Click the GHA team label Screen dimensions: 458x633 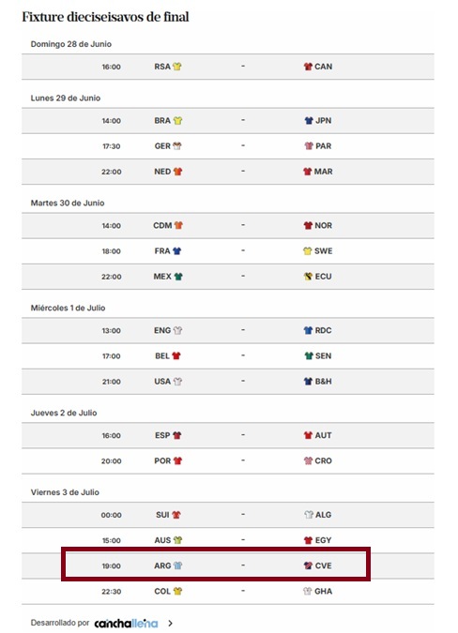point(323,592)
